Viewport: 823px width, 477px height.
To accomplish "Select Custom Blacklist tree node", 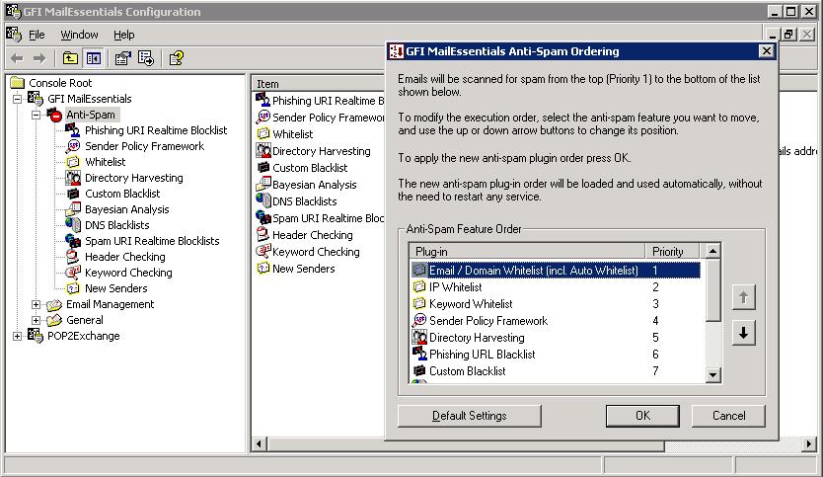I will pos(122,194).
